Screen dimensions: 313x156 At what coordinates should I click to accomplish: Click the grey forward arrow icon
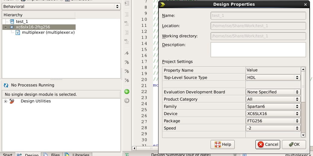tap(127, 101)
